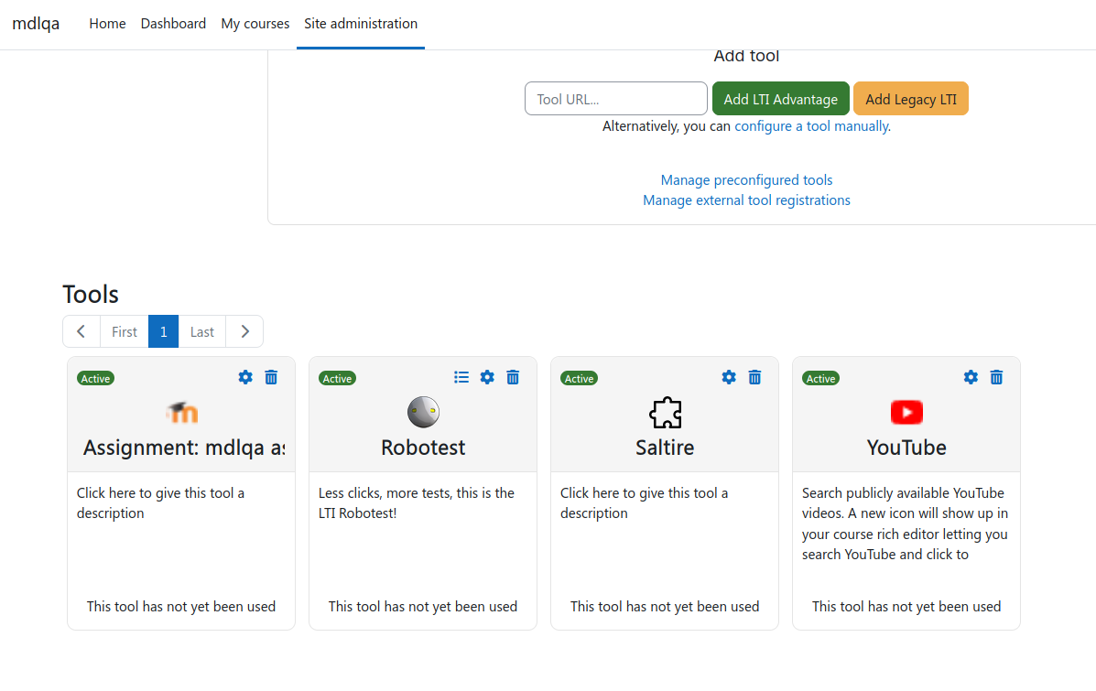Open the Home menu item
The width and height of the screenshot is (1096, 691).
108,24
